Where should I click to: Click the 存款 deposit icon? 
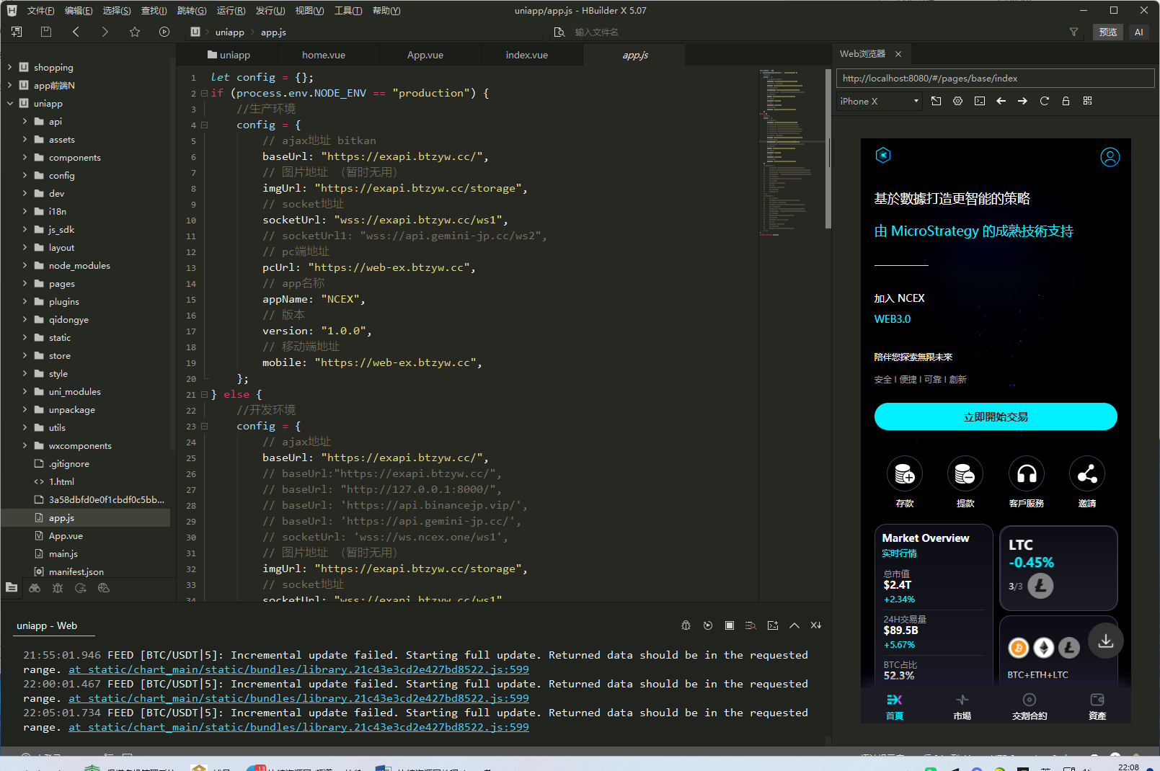(905, 474)
